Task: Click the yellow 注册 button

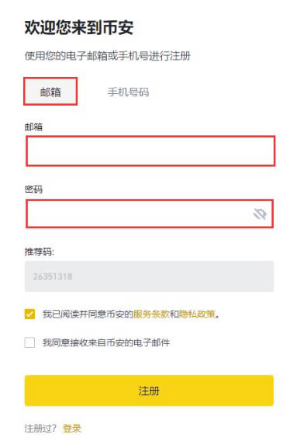Action: (149, 391)
